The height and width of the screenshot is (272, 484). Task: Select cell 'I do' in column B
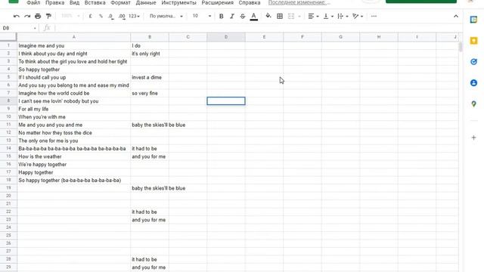click(x=150, y=45)
